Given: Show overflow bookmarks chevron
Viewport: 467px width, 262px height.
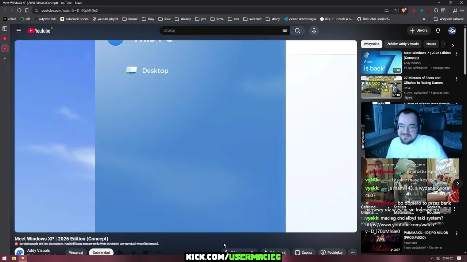Looking at the screenshot, I should tap(424, 19).
